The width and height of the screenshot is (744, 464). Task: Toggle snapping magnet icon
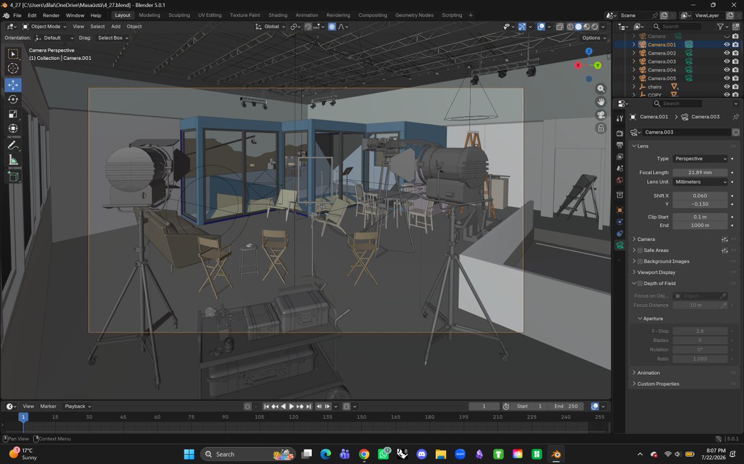(x=308, y=27)
